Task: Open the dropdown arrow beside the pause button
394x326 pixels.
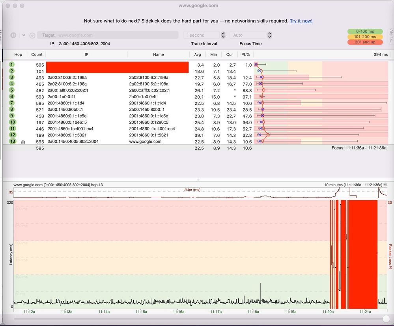Action: (24, 35)
